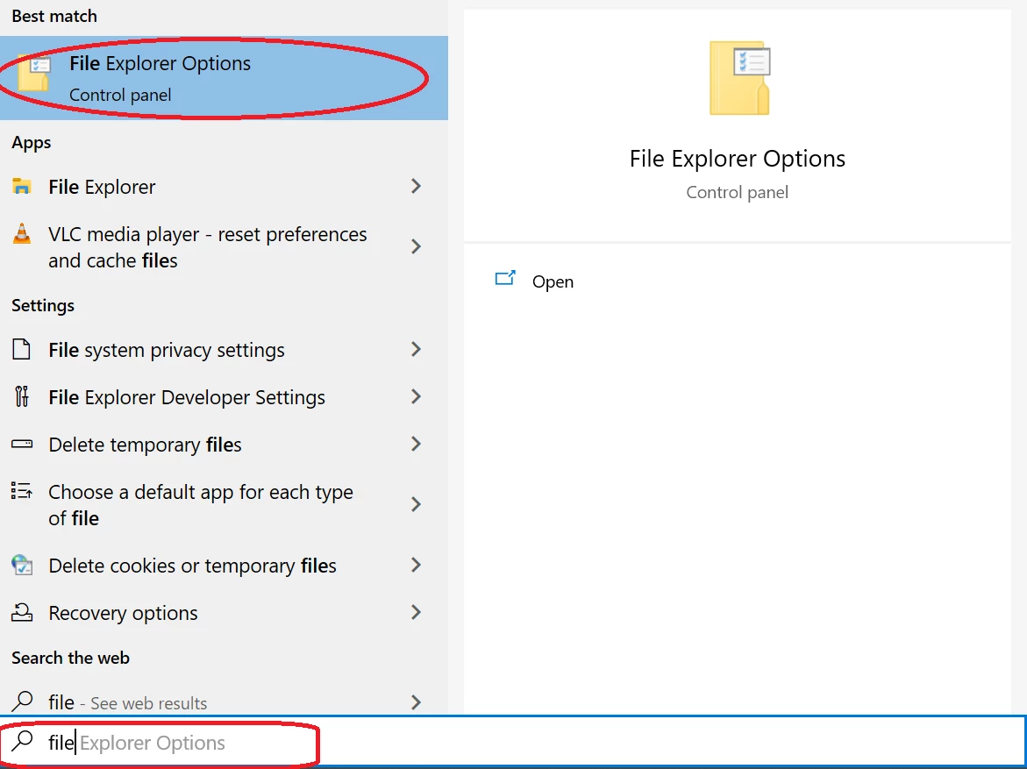
Task: Click the large File Explorer Options preview icon
Action: pyautogui.click(x=739, y=78)
